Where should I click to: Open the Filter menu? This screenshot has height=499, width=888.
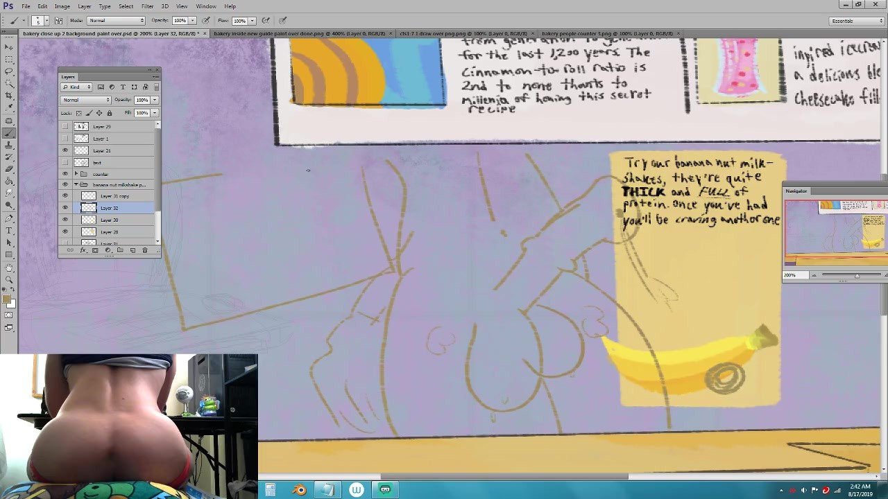pos(147,6)
